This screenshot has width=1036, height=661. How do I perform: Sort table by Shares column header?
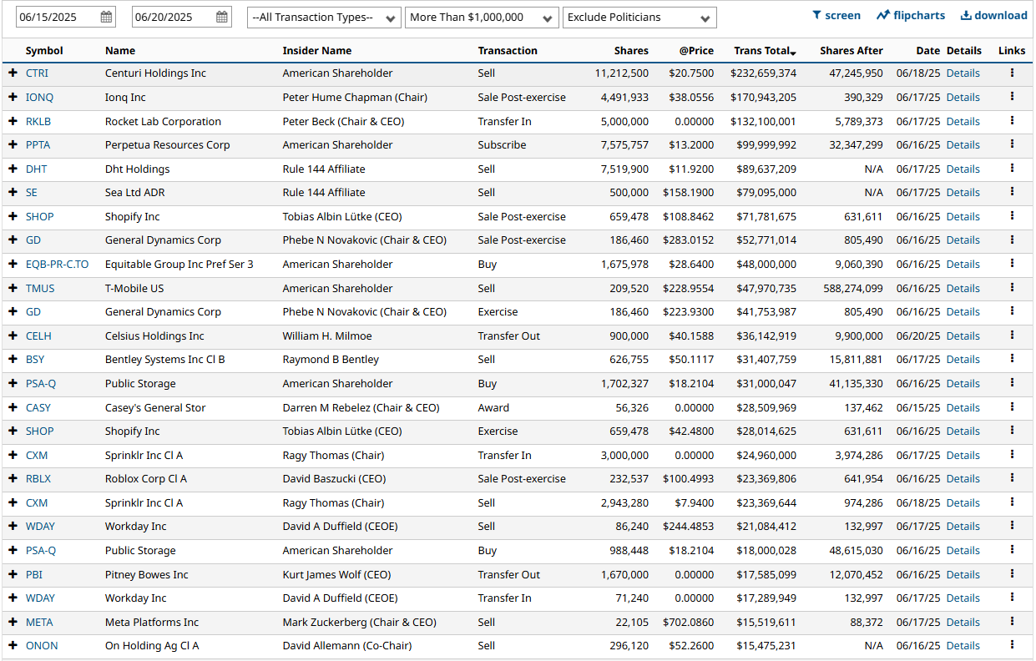(631, 51)
